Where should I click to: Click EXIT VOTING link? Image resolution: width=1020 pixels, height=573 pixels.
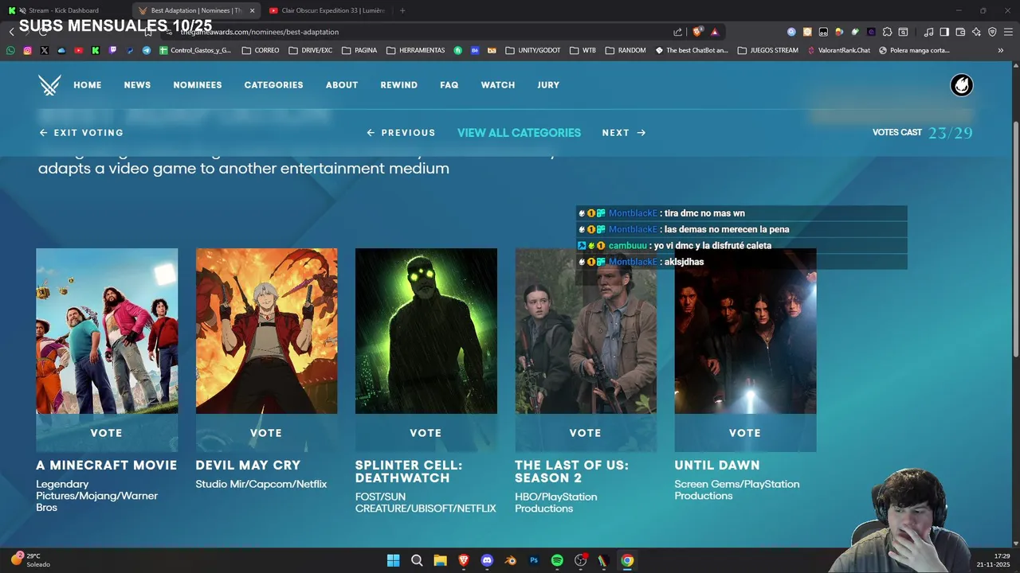[x=81, y=133]
